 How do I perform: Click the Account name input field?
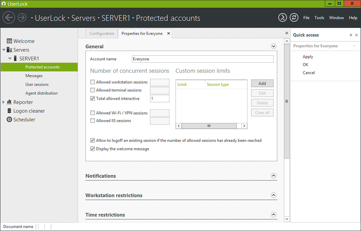click(x=203, y=59)
